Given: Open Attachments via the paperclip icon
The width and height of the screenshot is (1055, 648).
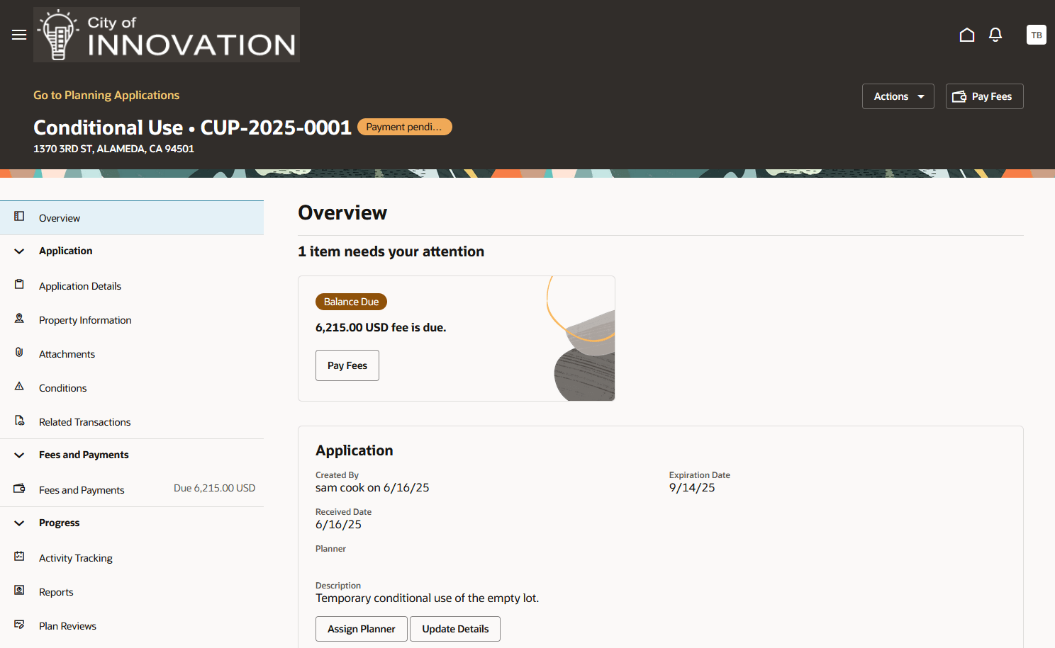Looking at the screenshot, I should click(x=19, y=352).
